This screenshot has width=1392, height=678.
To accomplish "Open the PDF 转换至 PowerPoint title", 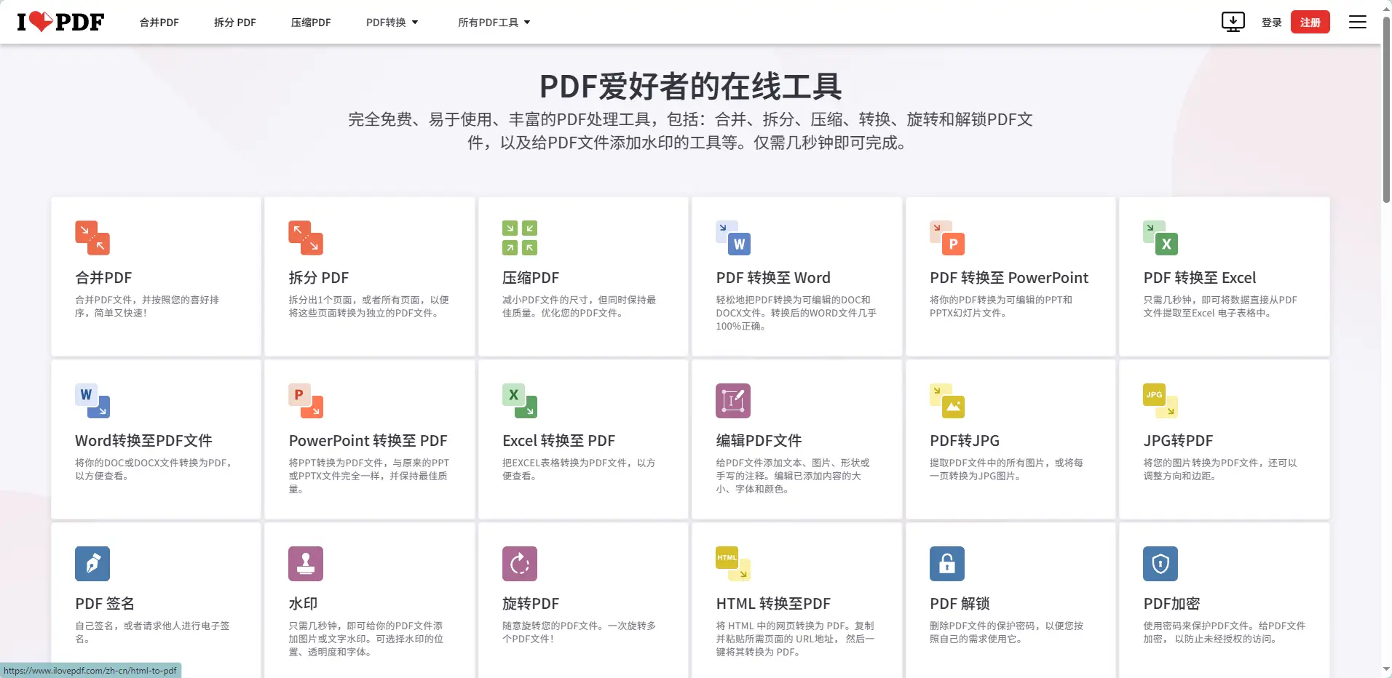I will 1009,278.
